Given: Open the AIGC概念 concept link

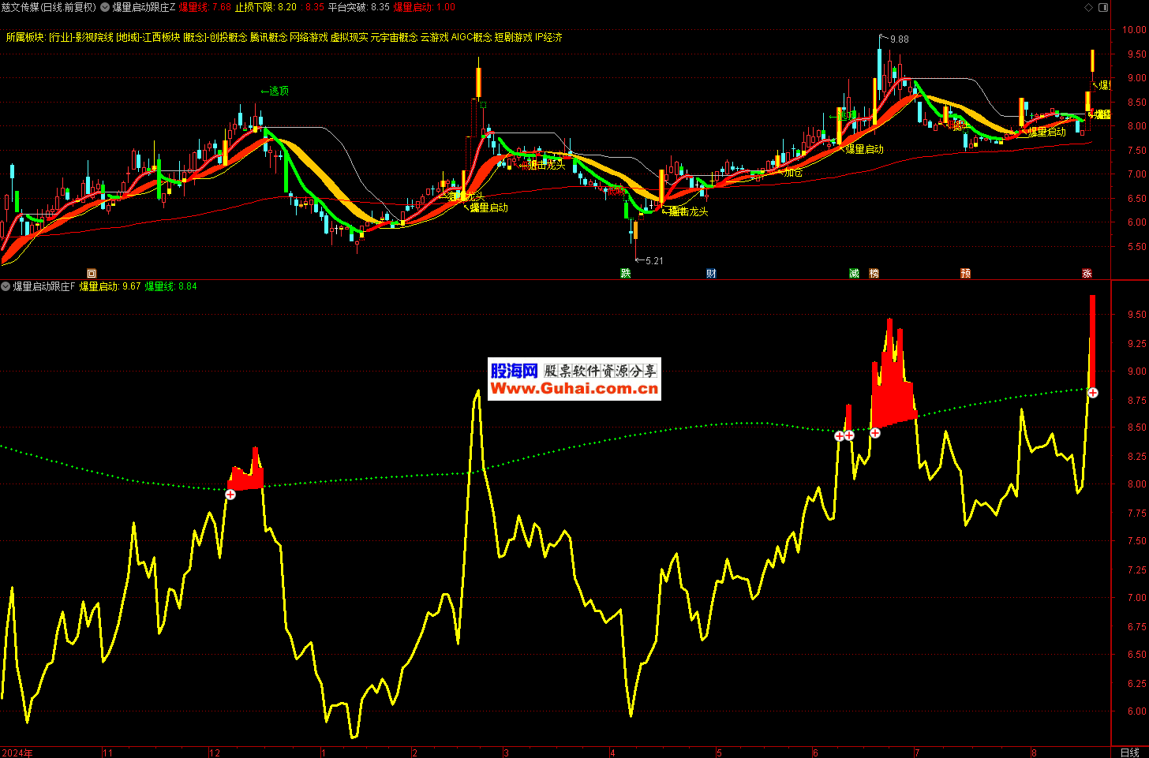Looking at the screenshot, I should (471, 37).
